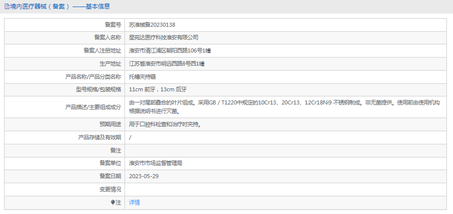Click the 备案人名称 label
The width and height of the screenshot is (453, 214).
[108, 37]
